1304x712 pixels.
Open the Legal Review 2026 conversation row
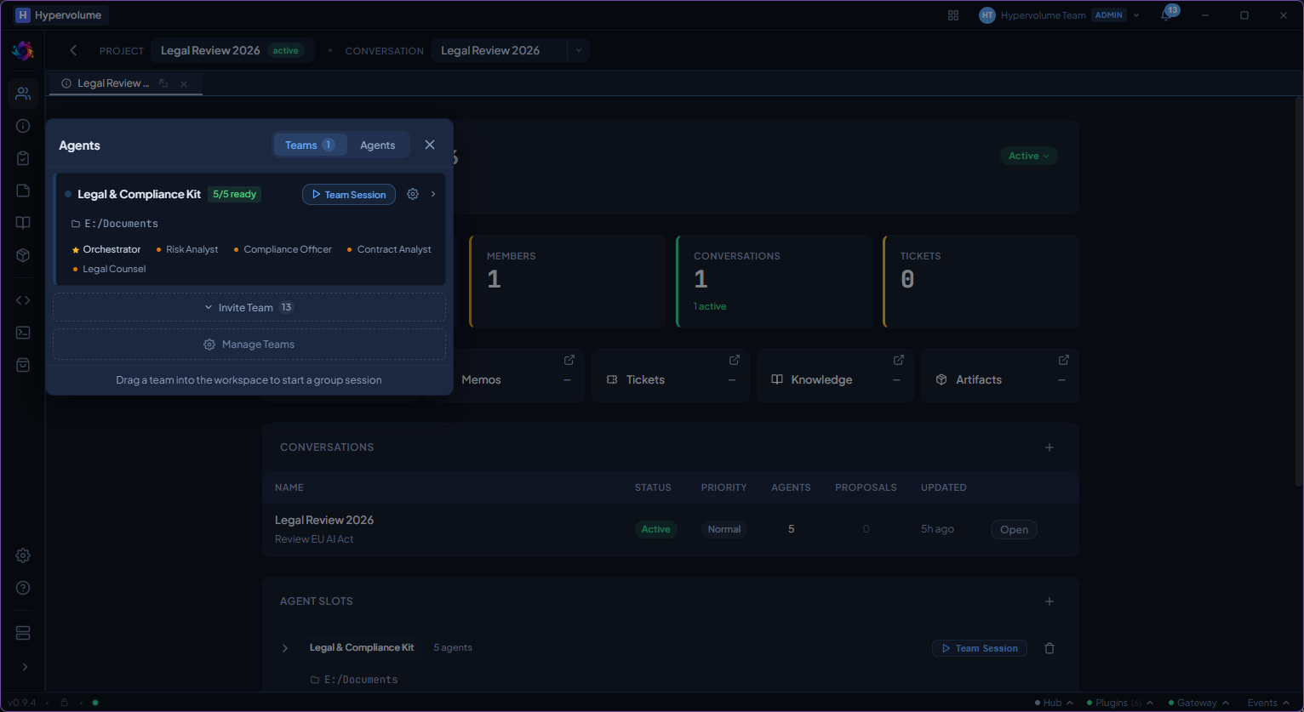tap(671, 529)
